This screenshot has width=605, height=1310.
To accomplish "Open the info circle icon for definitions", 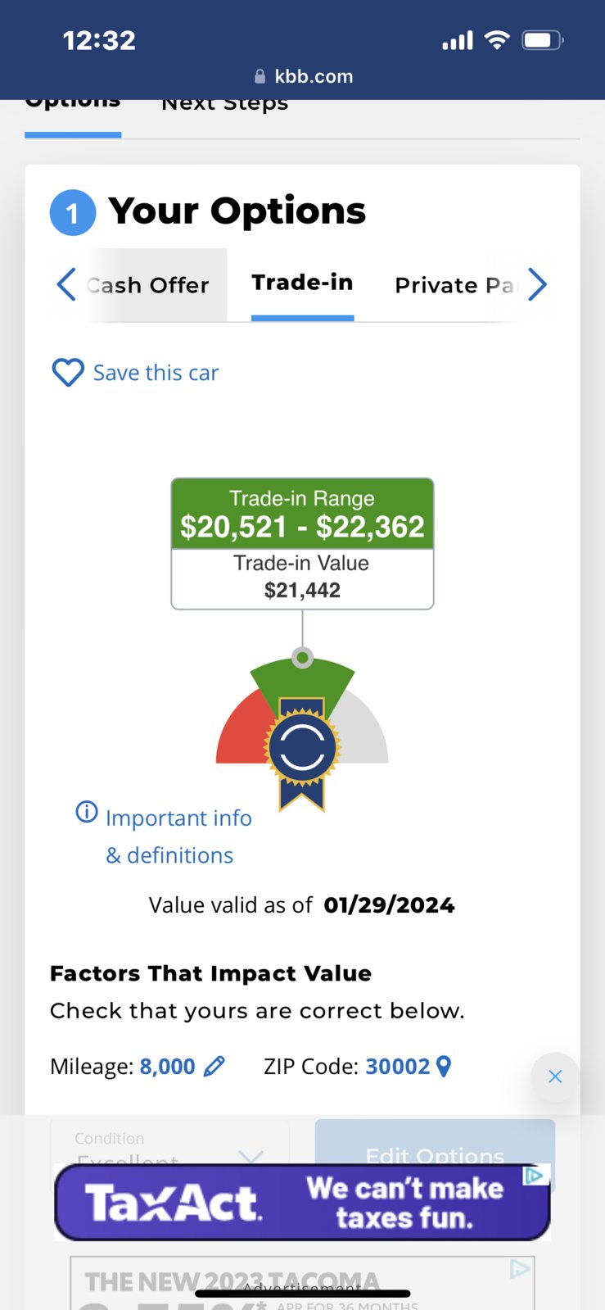I will (87, 812).
